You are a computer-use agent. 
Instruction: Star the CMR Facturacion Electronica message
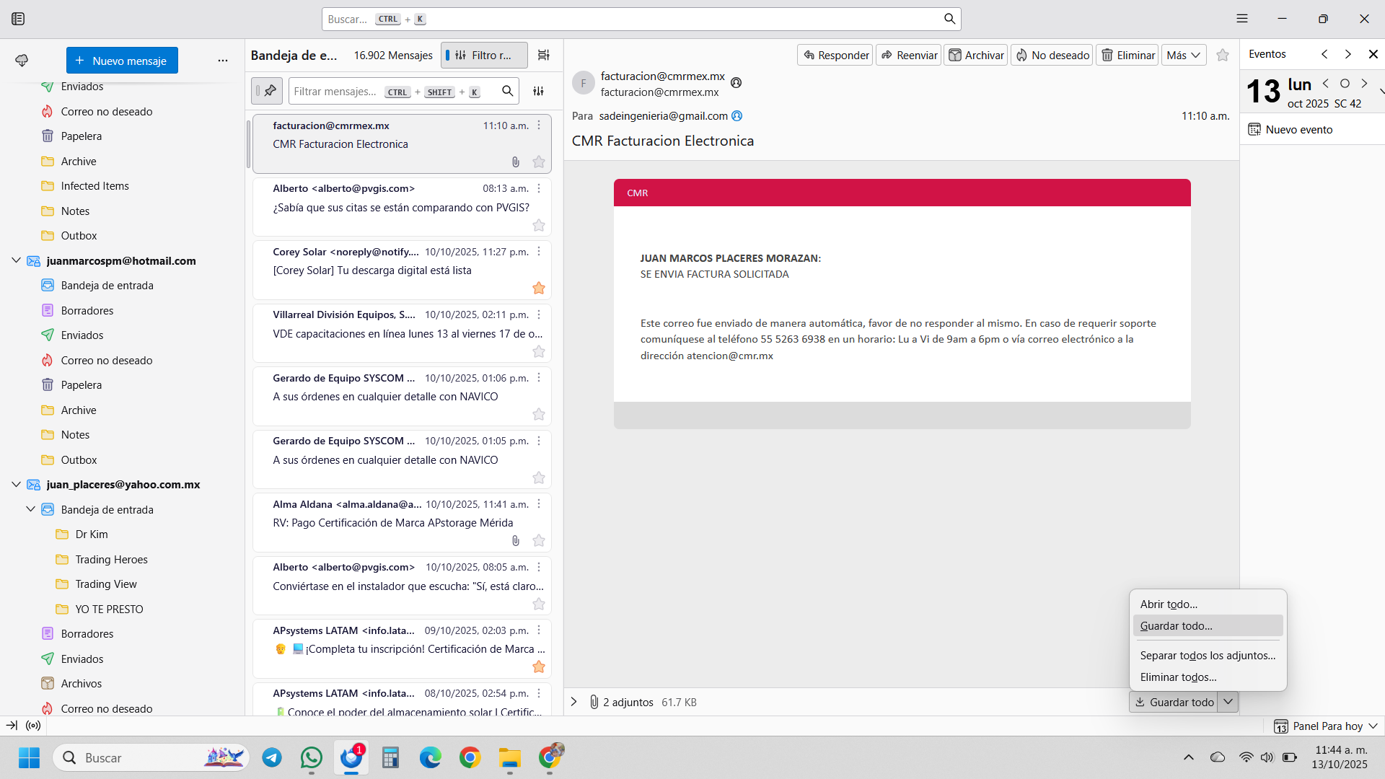tap(538, 162)
